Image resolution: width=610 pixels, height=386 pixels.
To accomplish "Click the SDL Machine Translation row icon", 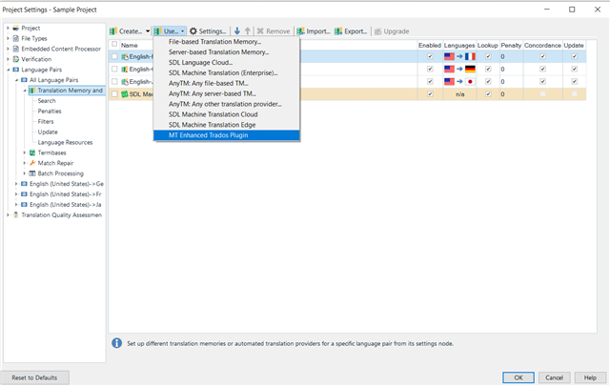I will pyautogui.click(x=125, y=94).
